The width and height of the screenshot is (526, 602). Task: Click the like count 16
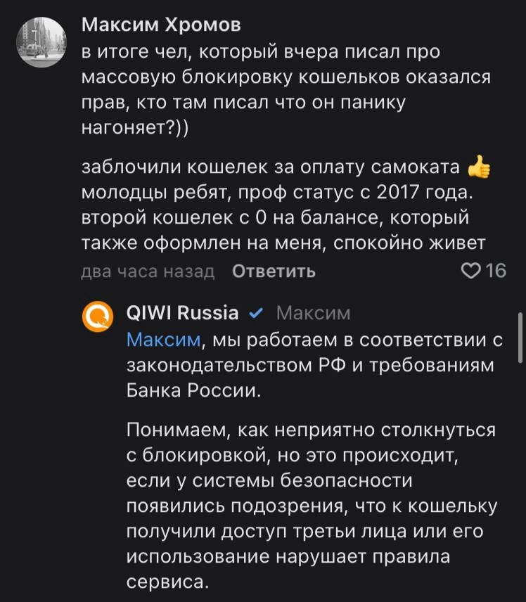click(x=496, y=271)
